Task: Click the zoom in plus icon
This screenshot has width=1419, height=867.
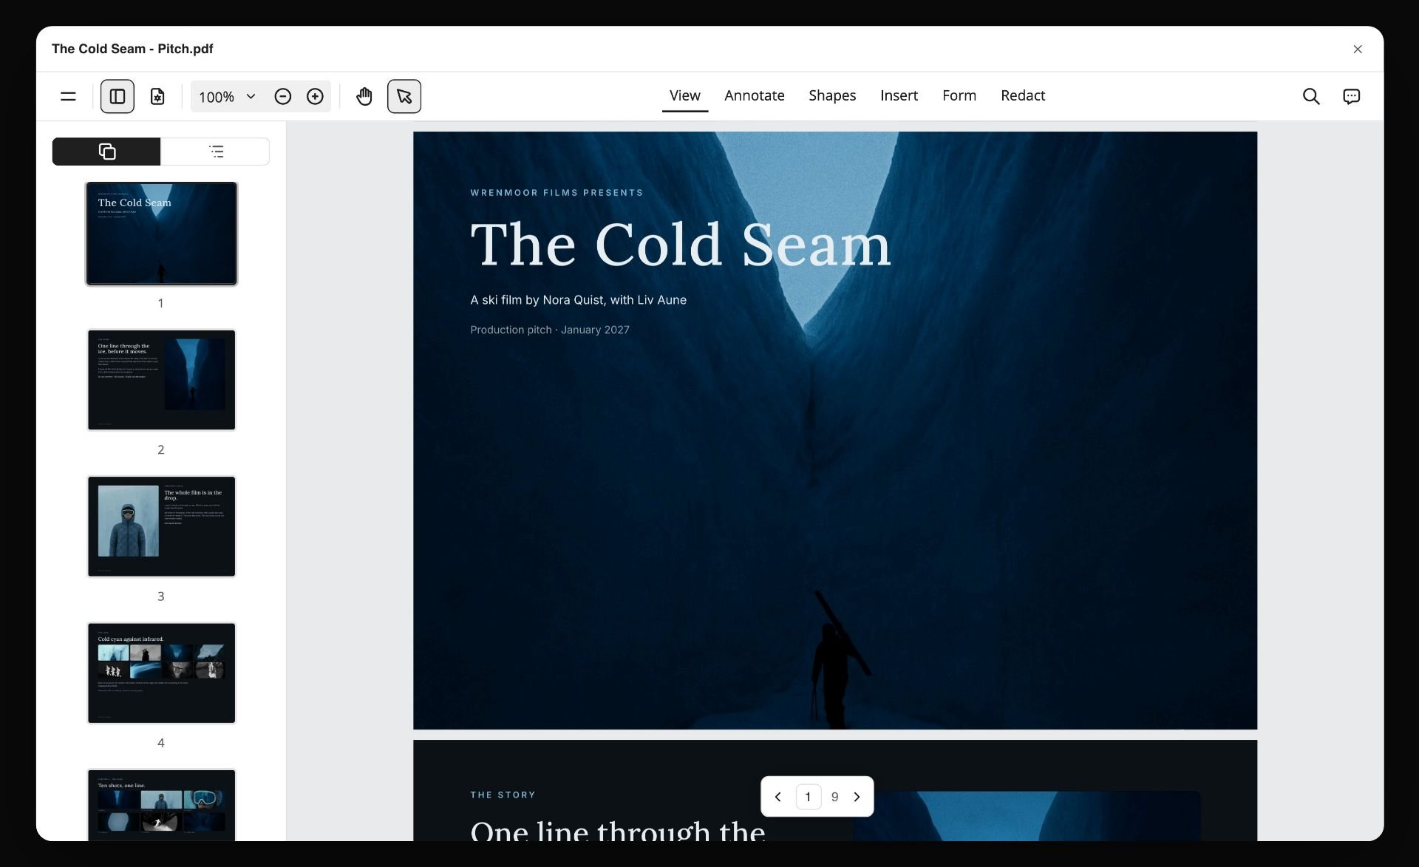Action: point(315,96)
